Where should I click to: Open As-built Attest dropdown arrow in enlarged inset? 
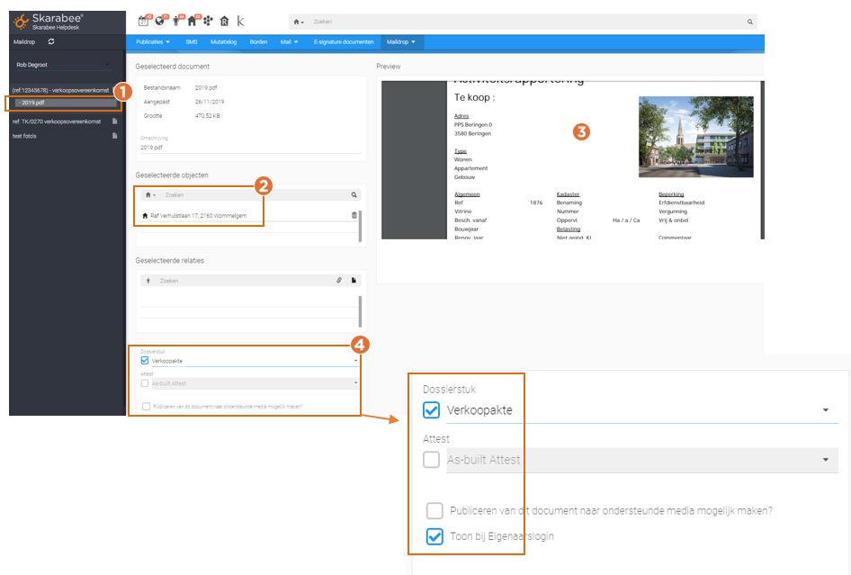point(826,459)
